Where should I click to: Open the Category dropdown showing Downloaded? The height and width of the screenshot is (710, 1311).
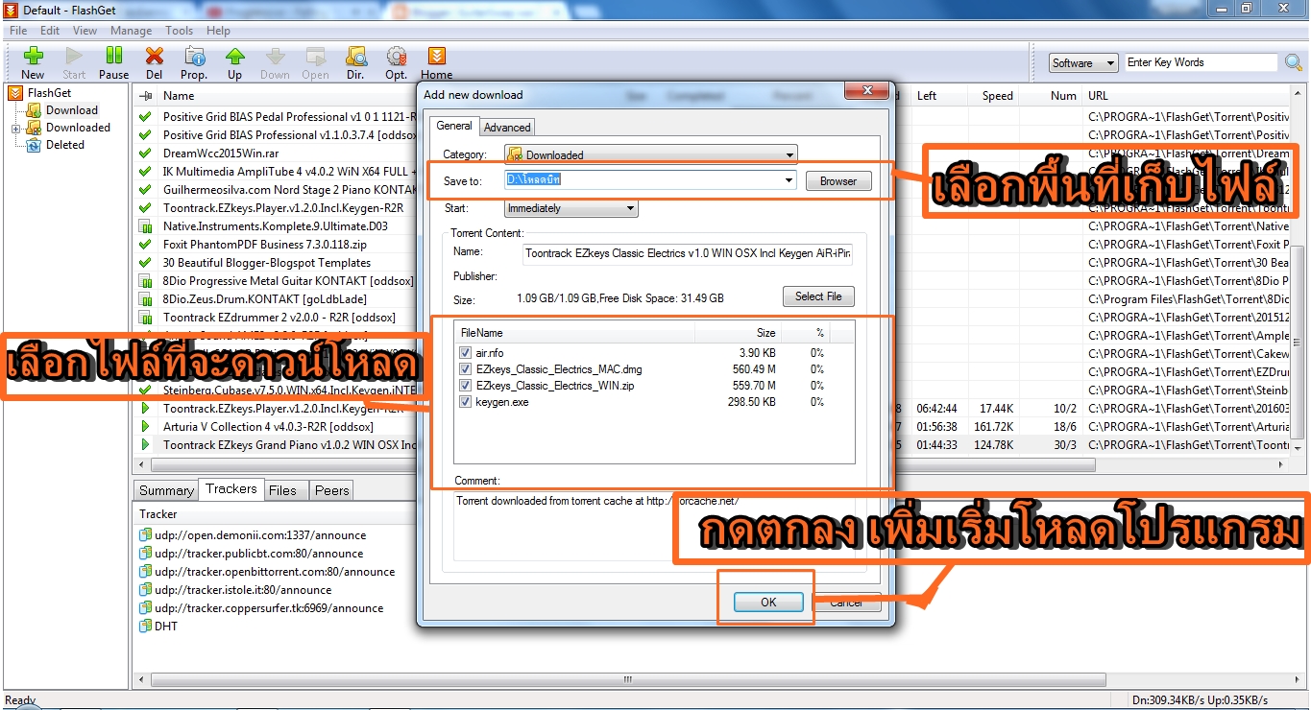pos(650,154)
